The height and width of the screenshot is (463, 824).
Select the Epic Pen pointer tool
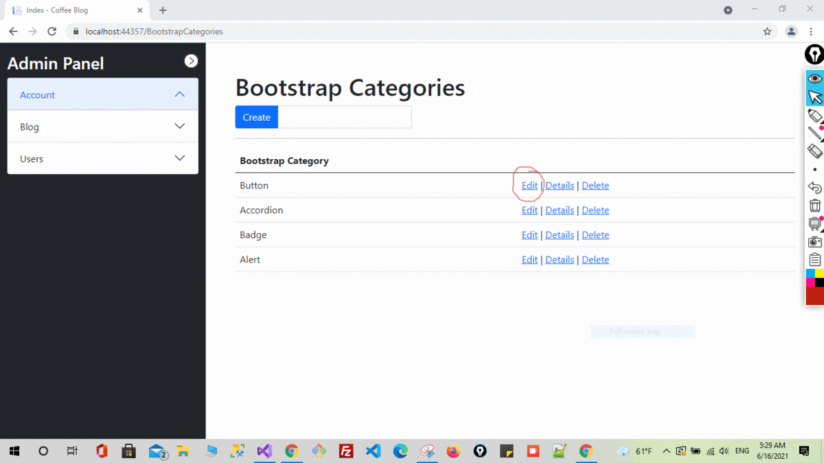[x=814, y=97]
